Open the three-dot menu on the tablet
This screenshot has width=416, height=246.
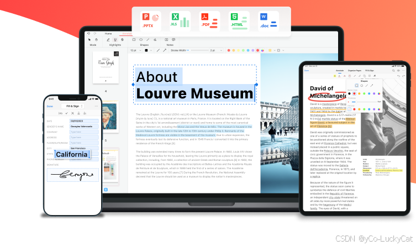(x=403, y=71)
